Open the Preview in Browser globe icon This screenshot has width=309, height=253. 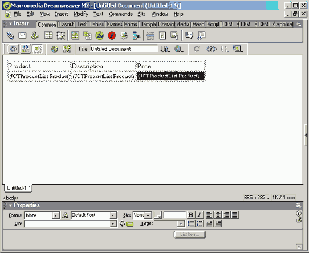click(178, 48)
